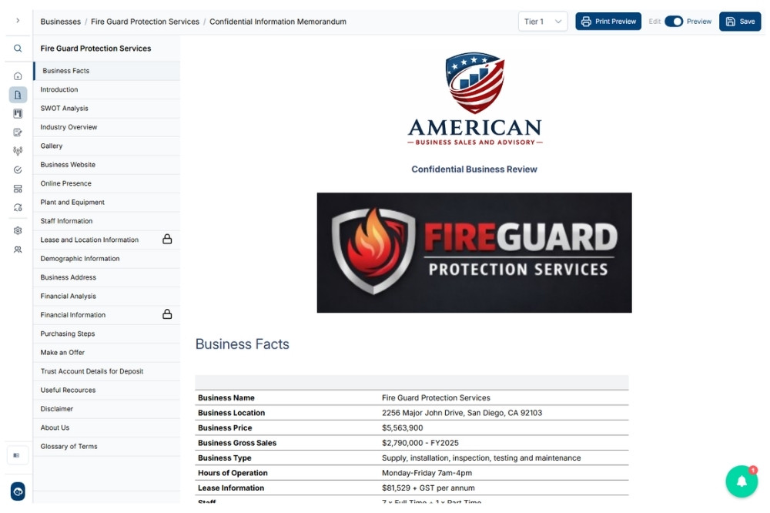Open the users group sidebar icon

coord(18,250)
